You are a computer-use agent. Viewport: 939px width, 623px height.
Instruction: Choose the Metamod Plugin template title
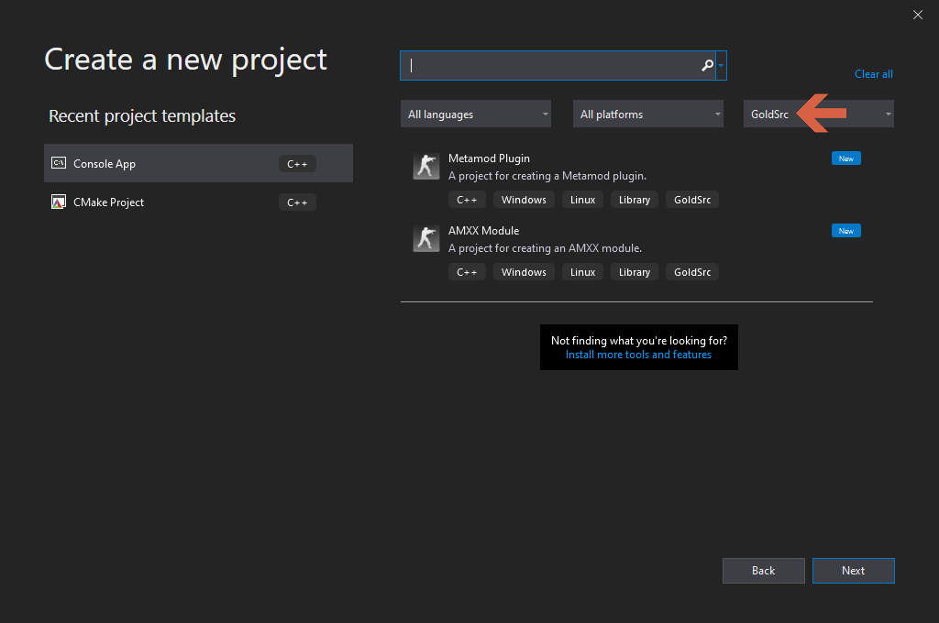click(489, 158)
